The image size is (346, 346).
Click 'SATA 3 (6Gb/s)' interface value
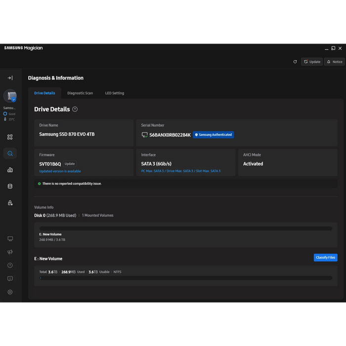click(156, 164)
